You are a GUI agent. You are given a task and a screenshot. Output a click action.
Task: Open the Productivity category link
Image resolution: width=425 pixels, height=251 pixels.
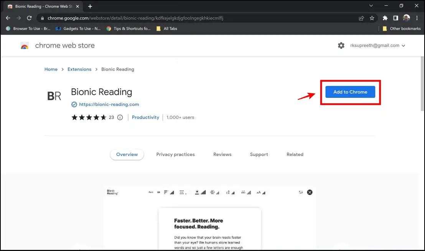click(145, 117)
